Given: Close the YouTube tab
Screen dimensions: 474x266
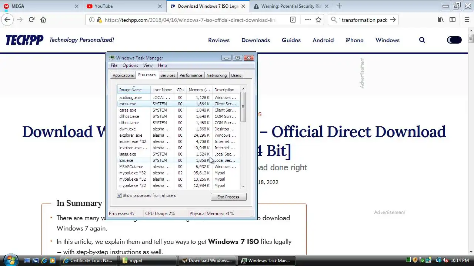Looking at the screenshot, I should pyautogui.click(x=160, y=6).
